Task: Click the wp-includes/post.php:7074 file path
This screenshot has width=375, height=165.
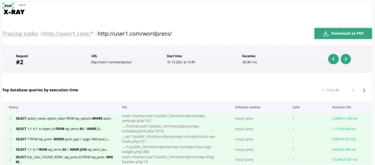Action: pyautogui.click(x=161, y=129)
